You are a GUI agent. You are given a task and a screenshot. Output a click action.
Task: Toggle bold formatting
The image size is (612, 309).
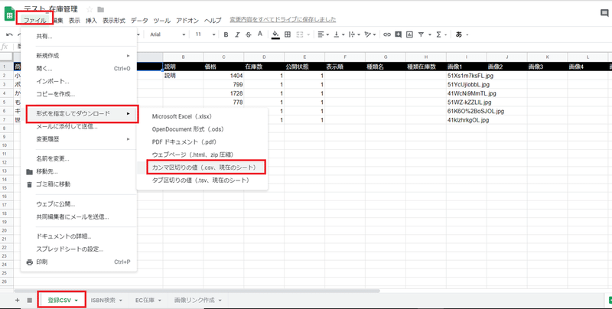[x=226, y=34]
